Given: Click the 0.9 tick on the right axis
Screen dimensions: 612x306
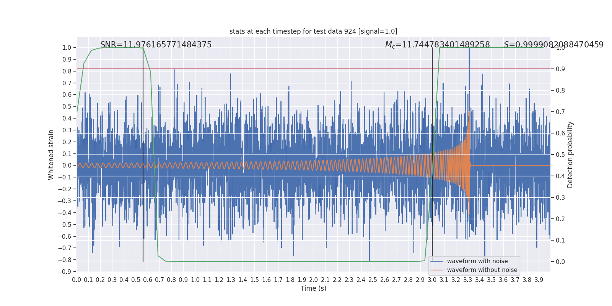Looking at the screenshot, I should (560, 69).
